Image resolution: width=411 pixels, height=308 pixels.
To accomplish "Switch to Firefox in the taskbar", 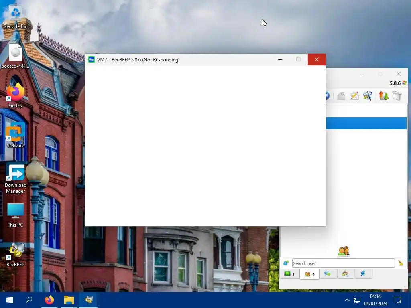I will point(49,300).
